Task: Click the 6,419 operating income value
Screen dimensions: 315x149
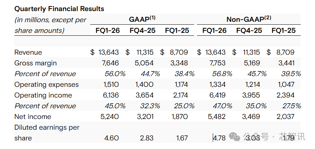Action: pyautogui.click(x=216, y=95)
